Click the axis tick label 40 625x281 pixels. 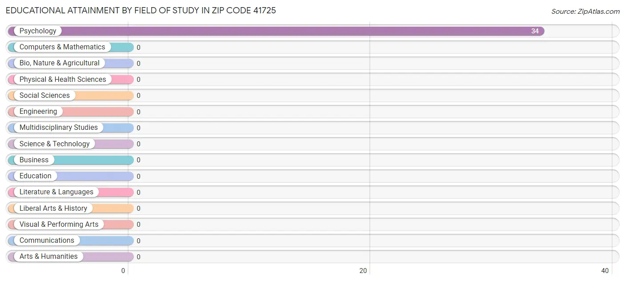click(x=605, y=271)
